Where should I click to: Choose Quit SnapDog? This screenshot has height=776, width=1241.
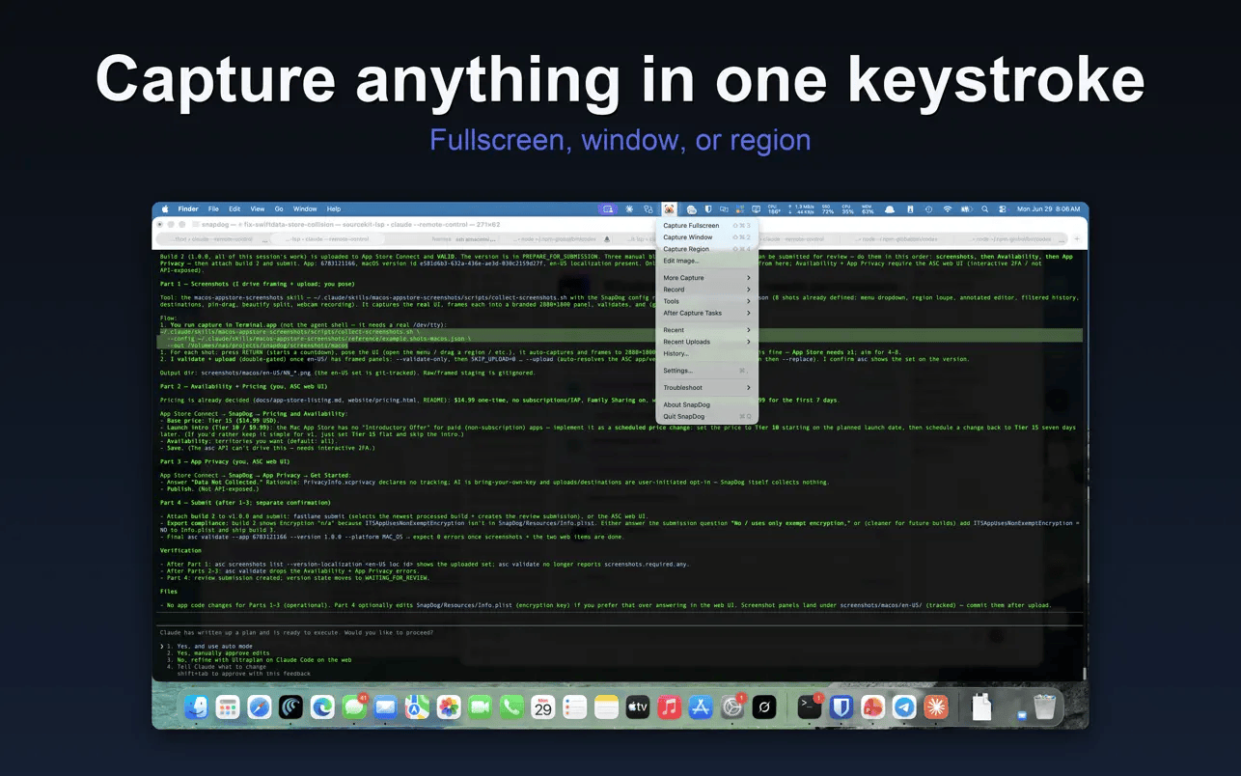[x=706, y=416]
